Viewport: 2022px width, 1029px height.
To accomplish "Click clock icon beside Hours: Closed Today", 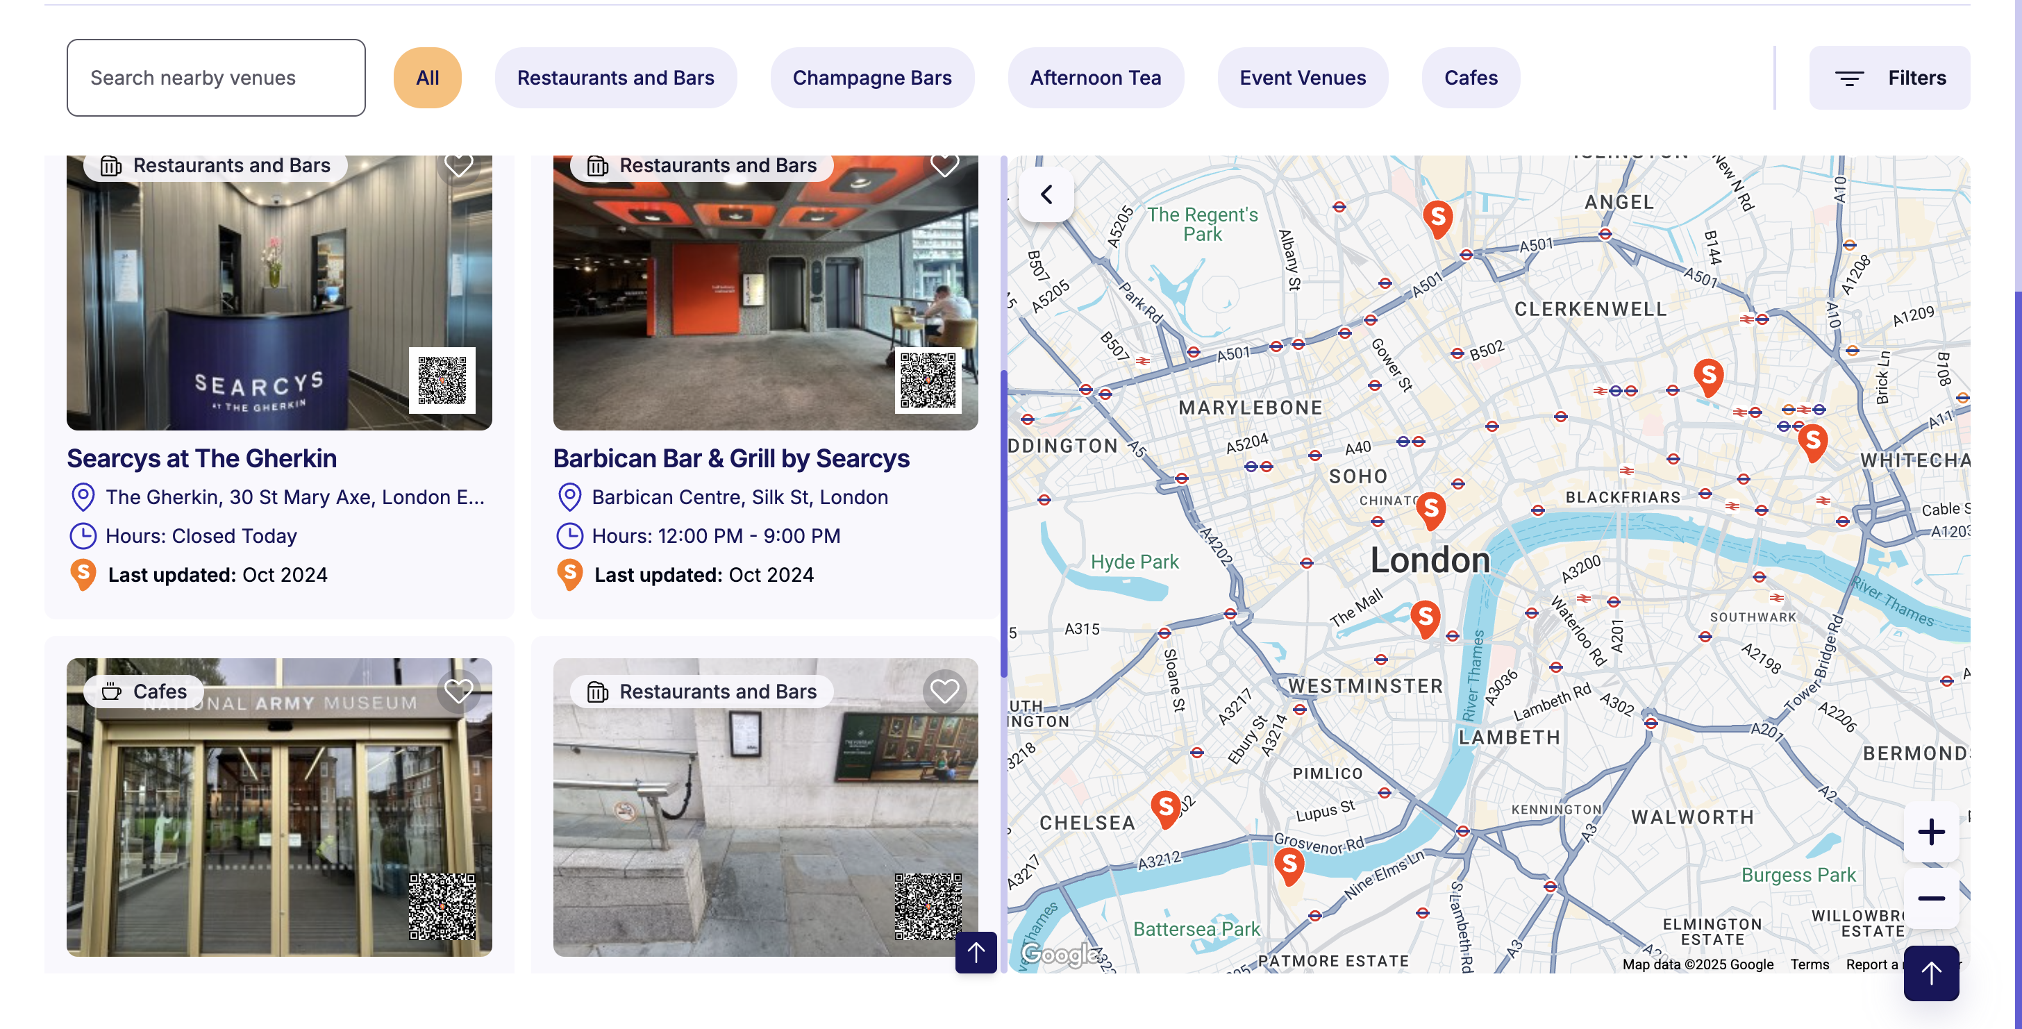I will (83, 536).
